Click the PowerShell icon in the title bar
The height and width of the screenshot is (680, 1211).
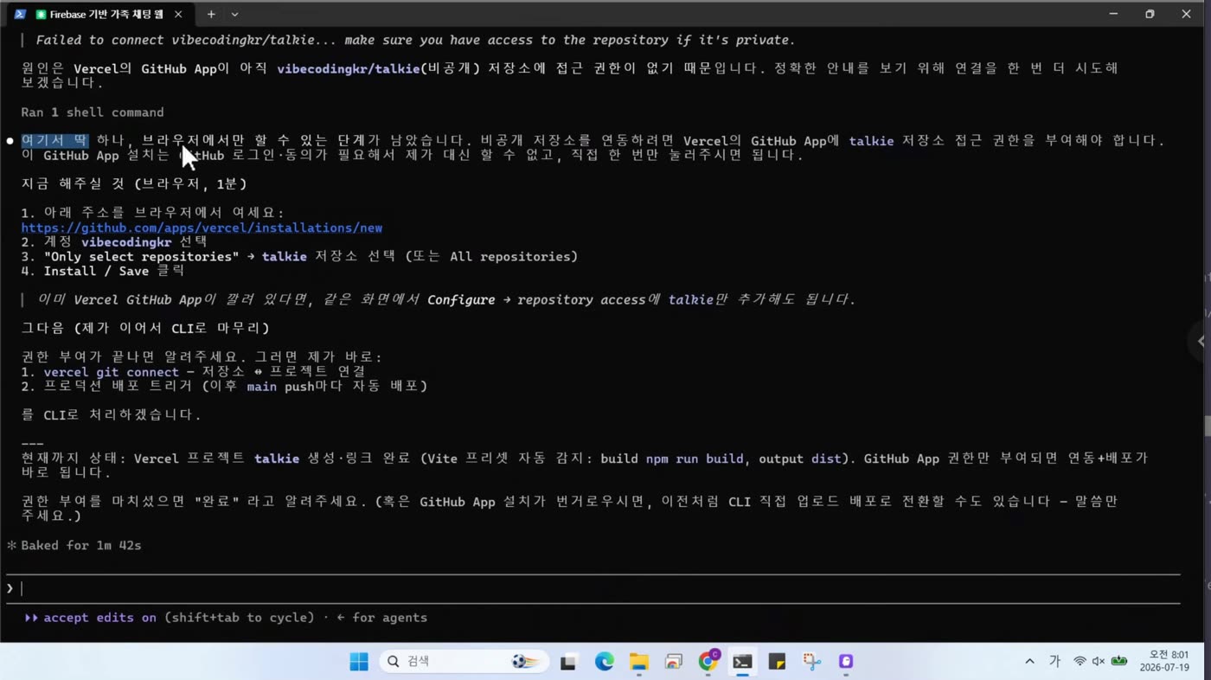[20, 15]
